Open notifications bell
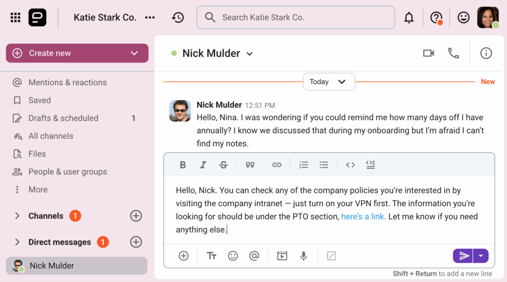This screenshot has height=282, width=507. (x=409, y=18)
